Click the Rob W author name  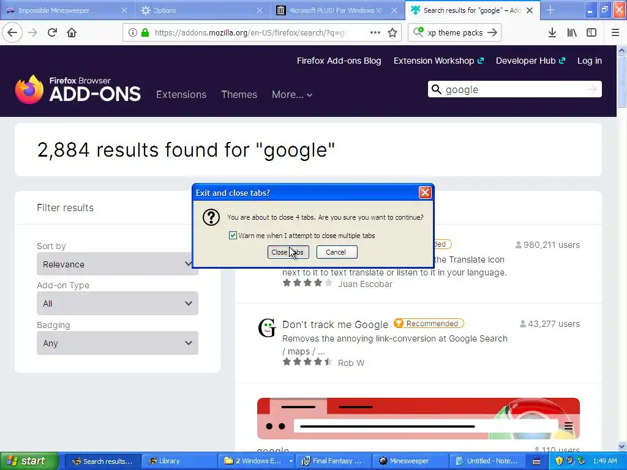point(351,363)
